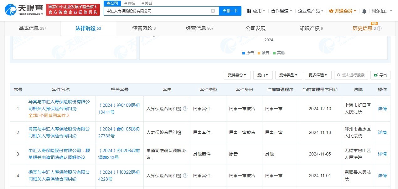Click the help icon next to 人身保险合同纠纷 in row 4

pos(185,176)
